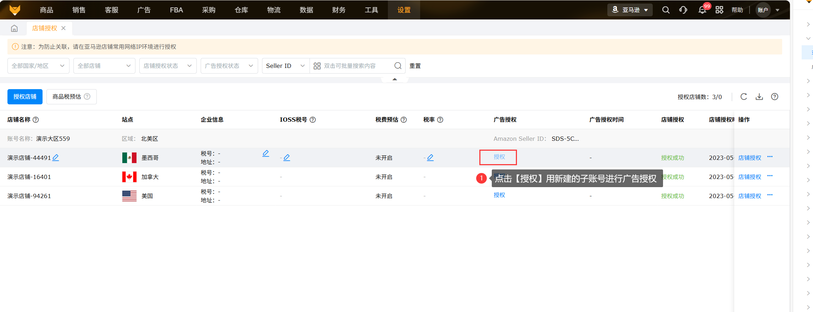Click the blue 授权店铺 button
This screenshot has width=813, height=312.
(x=25, y=97)
